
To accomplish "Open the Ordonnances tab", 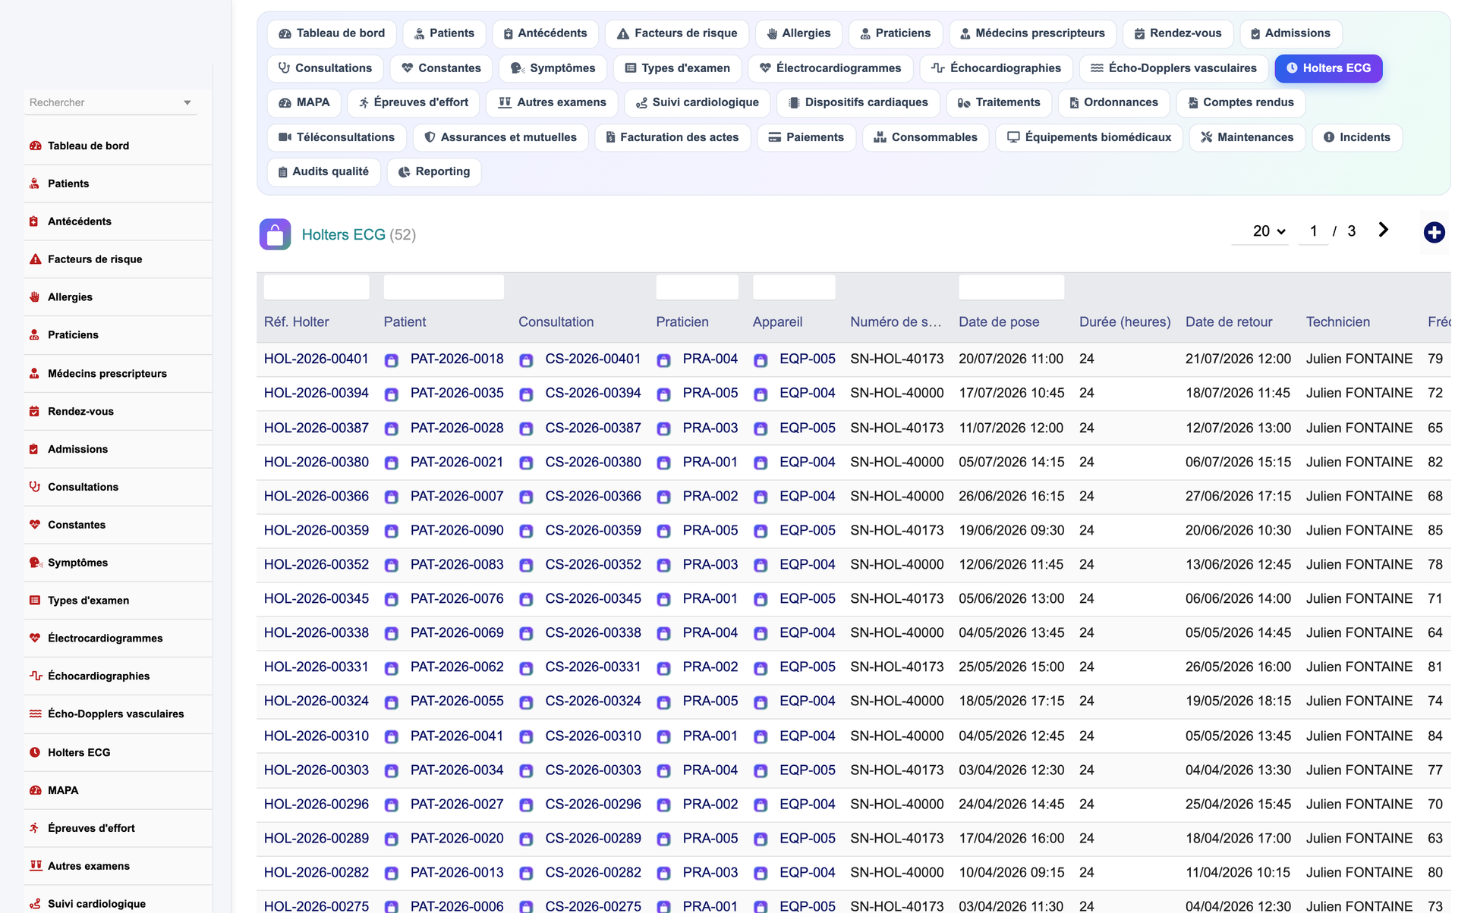I will tap(1113, 102).
